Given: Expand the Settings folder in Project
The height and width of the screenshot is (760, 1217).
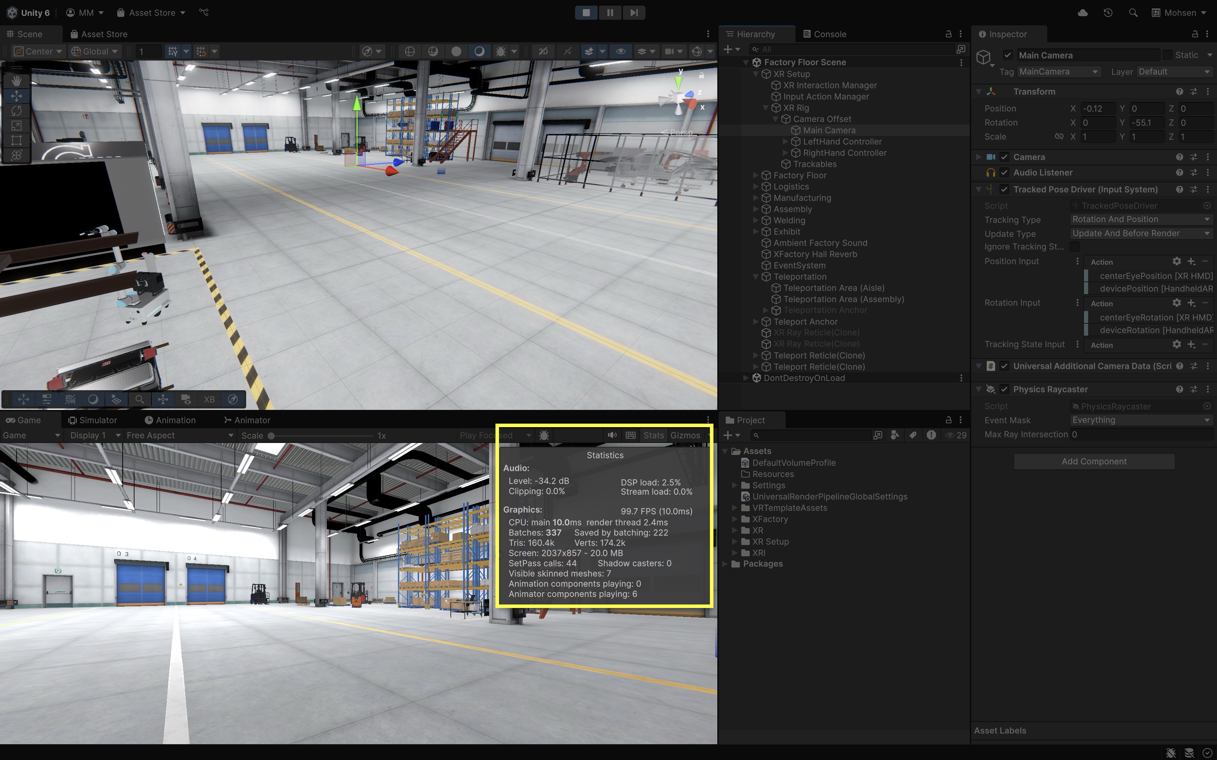Looking at the screenshot, I should click(x=735, y=485).
